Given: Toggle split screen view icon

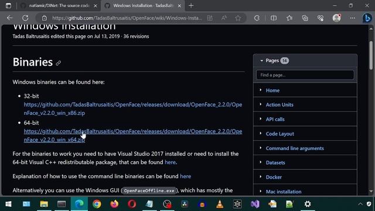Looking at the screenshot, I should (x=274, y=18).
